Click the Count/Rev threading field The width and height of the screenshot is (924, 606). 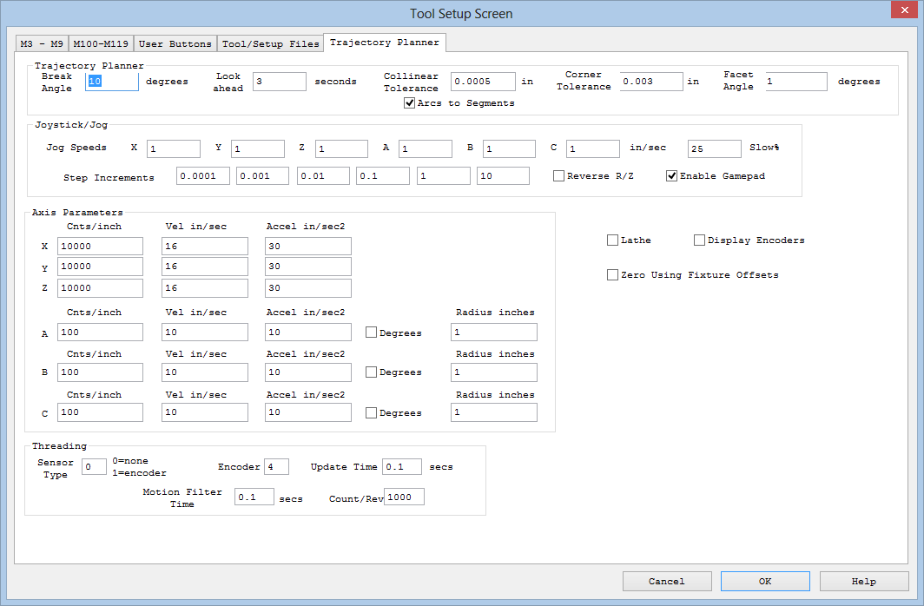[403, 496]
